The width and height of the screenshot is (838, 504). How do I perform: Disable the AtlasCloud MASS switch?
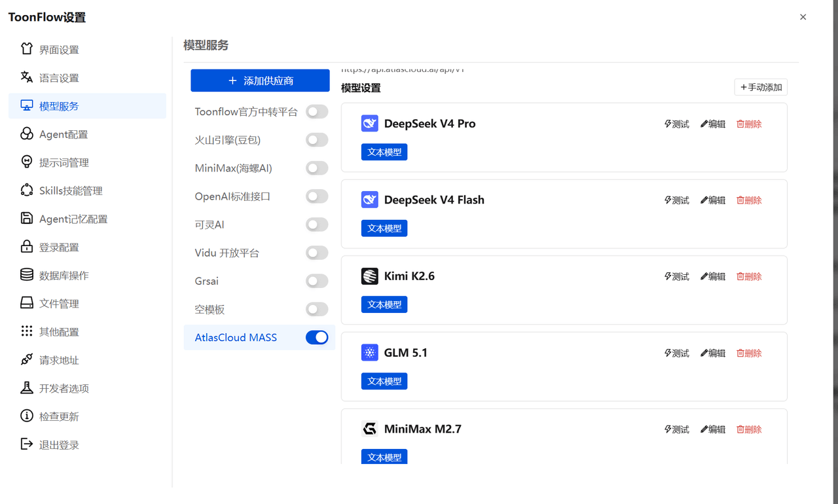(x=317, y=337)
